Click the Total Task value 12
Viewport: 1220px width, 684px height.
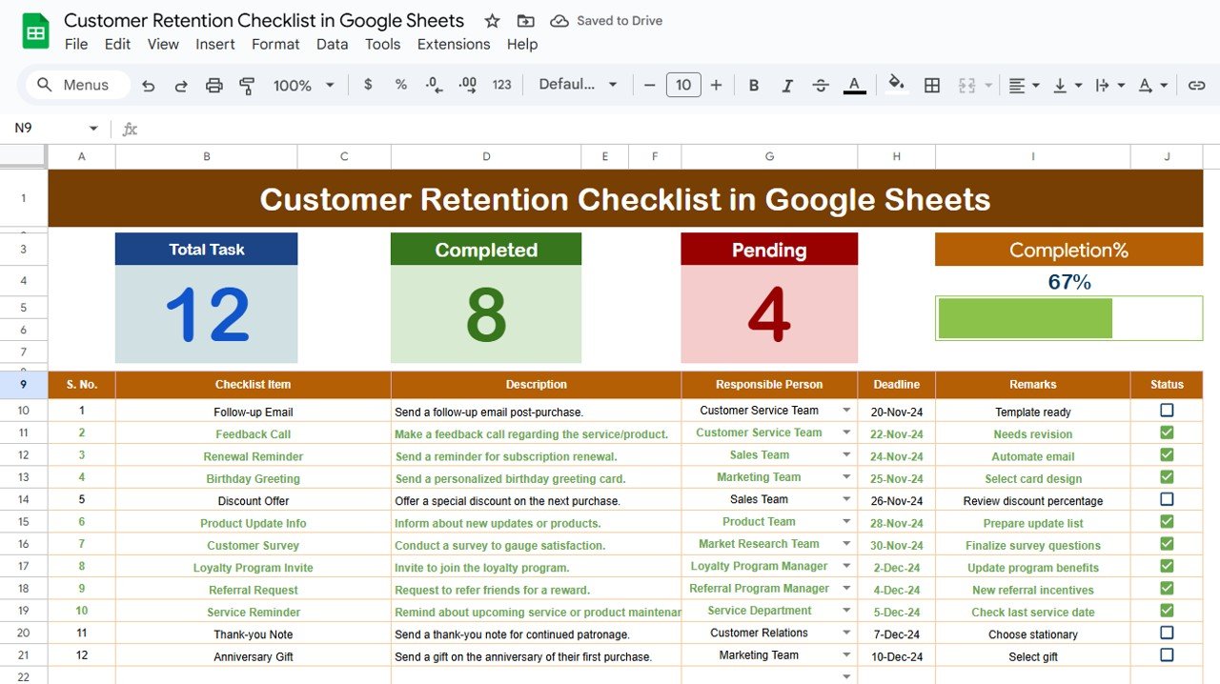point(207,314)
